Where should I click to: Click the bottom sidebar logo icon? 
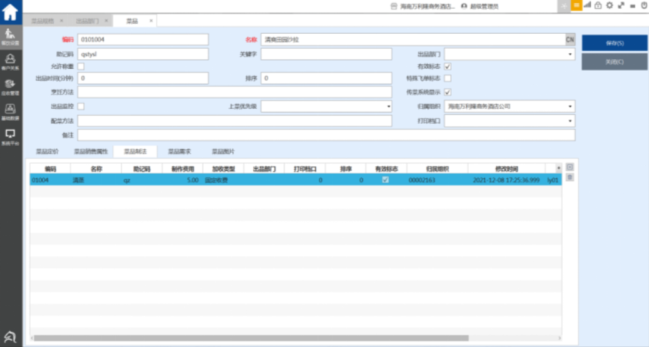[x=10, y=337]
